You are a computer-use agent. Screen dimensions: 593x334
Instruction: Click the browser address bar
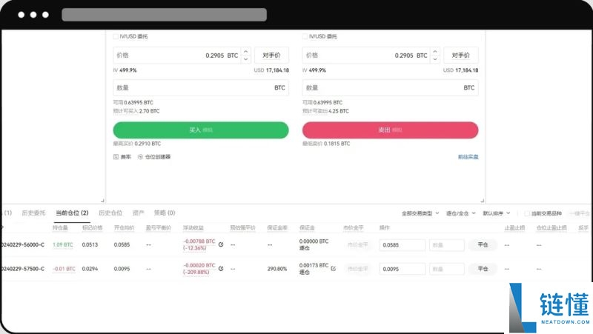[x=164, y=15]
